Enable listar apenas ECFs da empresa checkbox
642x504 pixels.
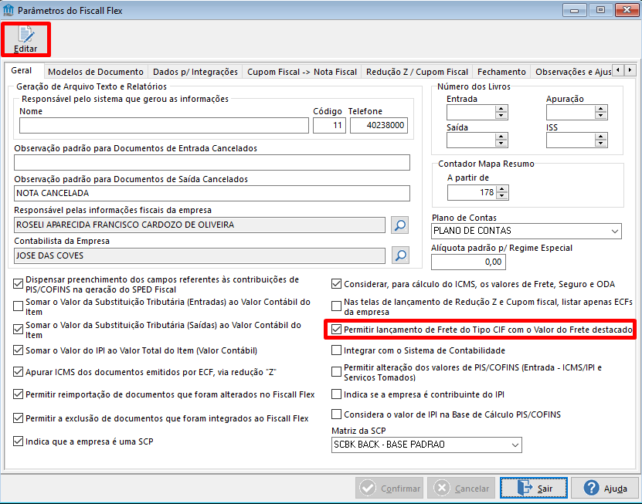point(336,306)
